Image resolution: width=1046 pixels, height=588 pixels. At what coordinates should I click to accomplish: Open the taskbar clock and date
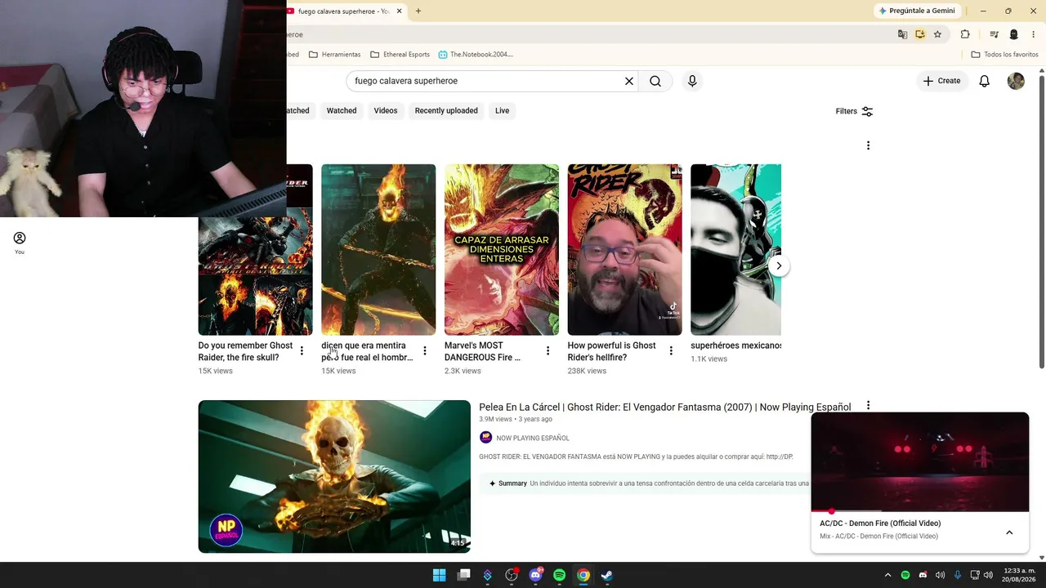[1020, 575]
